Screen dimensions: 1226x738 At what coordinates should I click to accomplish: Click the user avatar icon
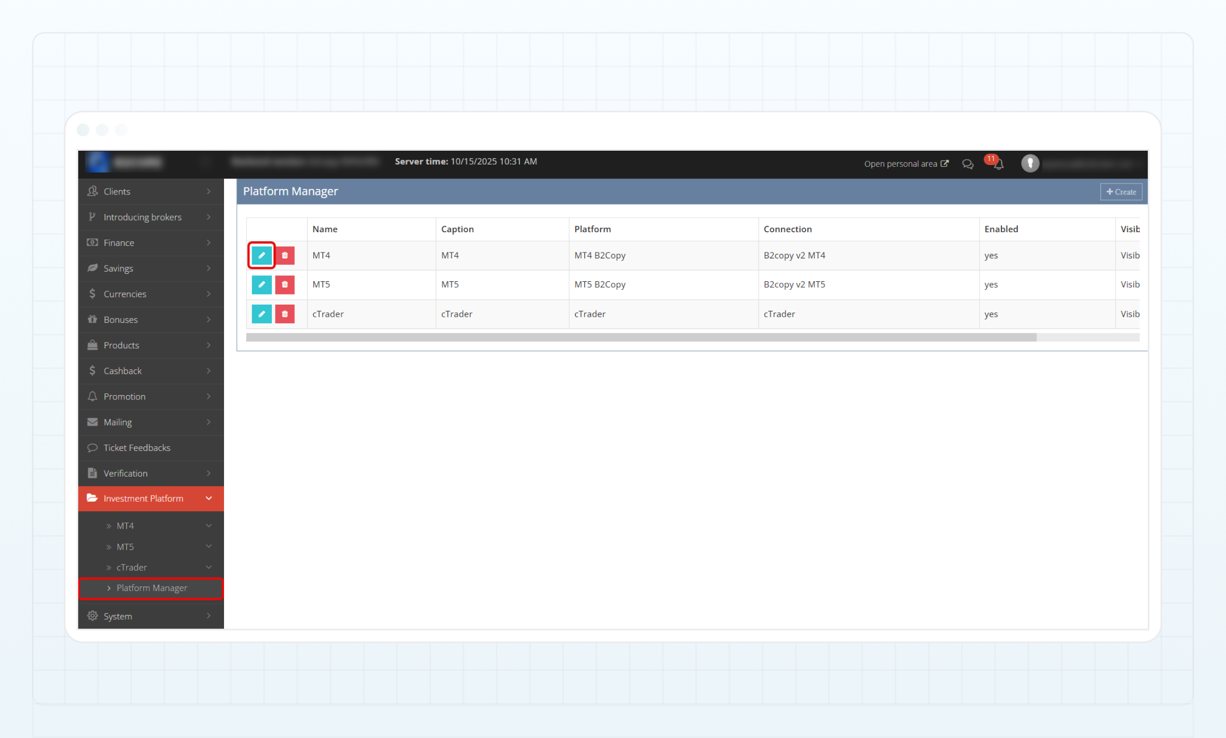[1030, 163]
